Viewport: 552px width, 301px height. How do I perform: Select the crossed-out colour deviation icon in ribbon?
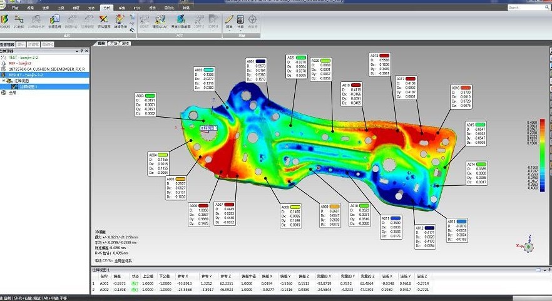point(103,21)
